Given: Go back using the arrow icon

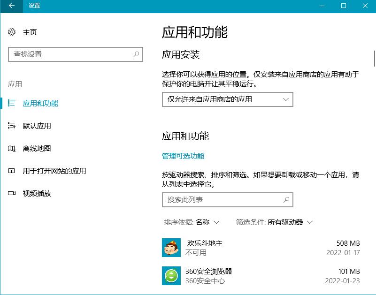Looking at the screenshot, I should [12, 6].
